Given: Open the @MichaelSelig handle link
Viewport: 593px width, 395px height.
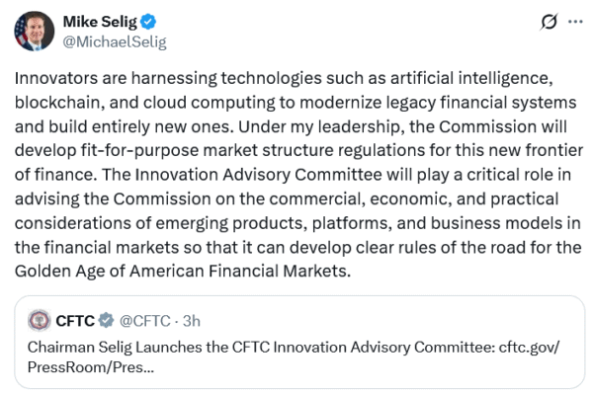Looking at the screenshot, I should pyautogui.click(x=115, y=41).
